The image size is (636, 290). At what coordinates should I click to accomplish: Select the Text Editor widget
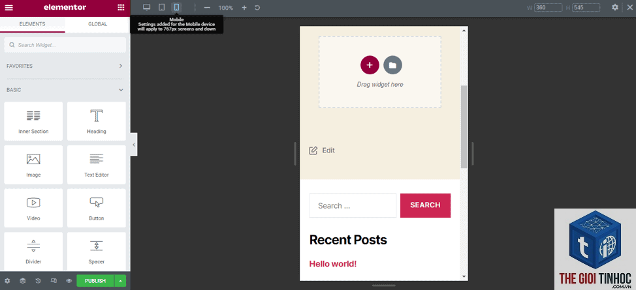point(97,164)
